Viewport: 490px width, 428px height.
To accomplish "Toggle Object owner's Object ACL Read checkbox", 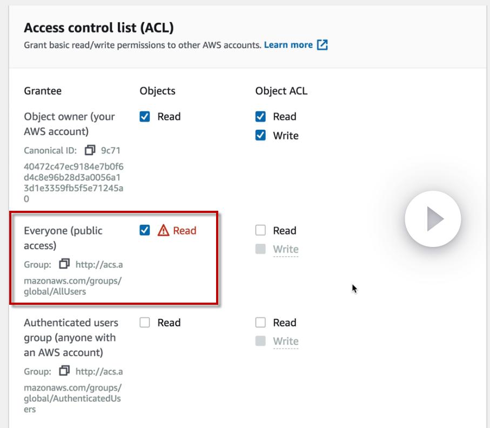I will click(x=260, y=117).
